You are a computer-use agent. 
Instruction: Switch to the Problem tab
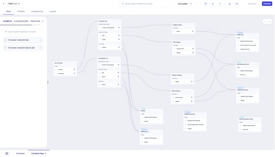tap(21, 11)
